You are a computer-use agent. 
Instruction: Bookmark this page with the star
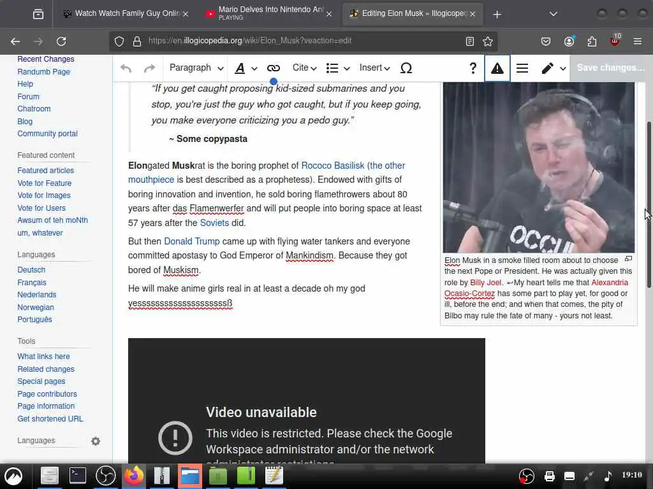(488, 41)
